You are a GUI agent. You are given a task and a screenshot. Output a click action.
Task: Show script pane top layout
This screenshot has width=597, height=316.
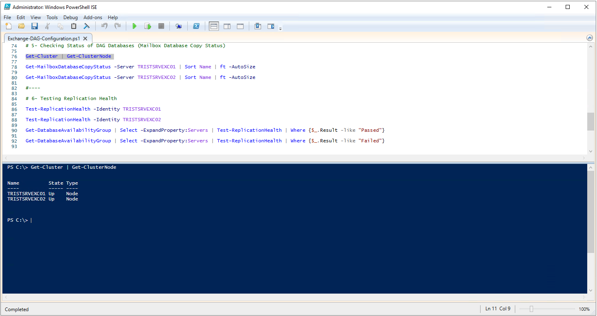click(214, 26)
